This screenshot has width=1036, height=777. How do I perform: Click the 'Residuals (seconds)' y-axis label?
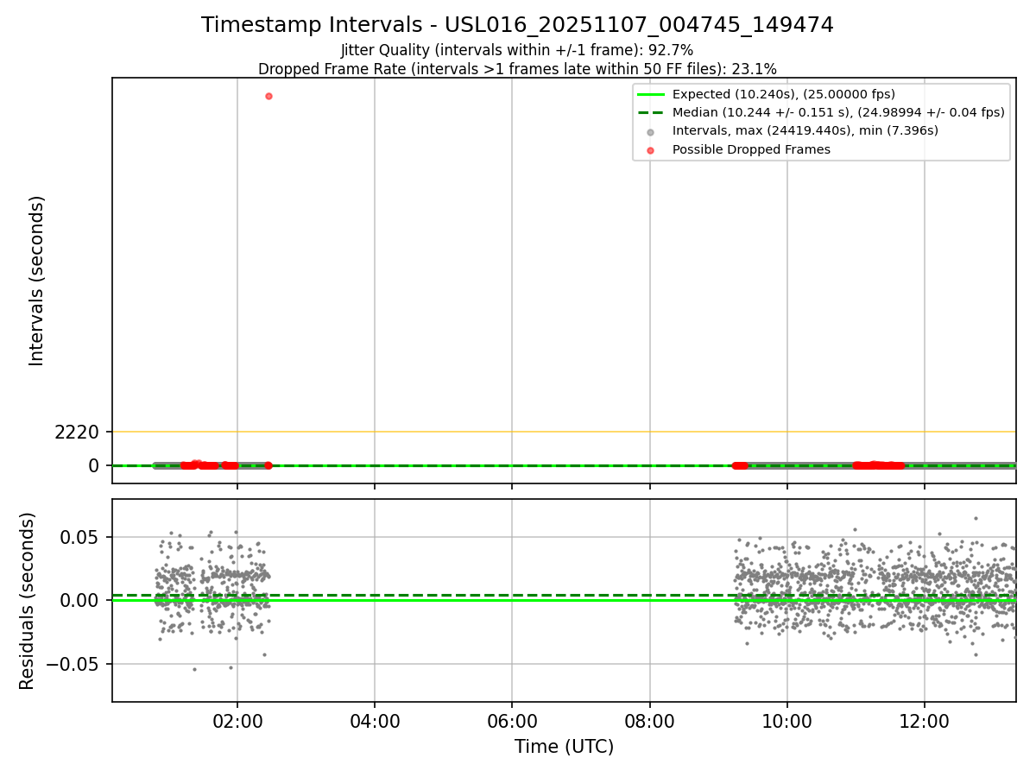click(x=28, y=601)
